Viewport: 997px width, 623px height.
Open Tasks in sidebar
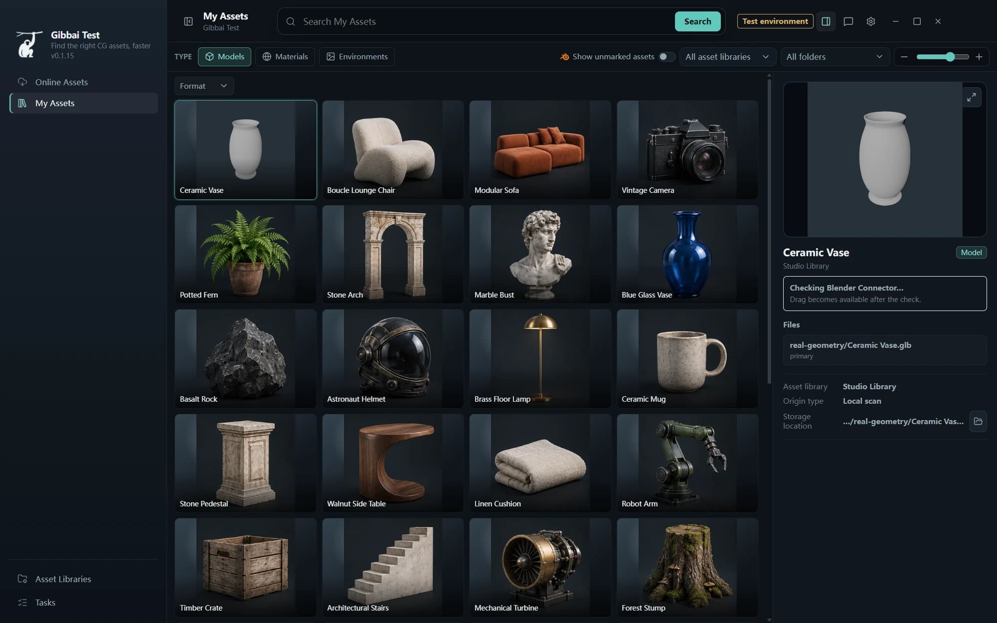(x=84, y=603)
